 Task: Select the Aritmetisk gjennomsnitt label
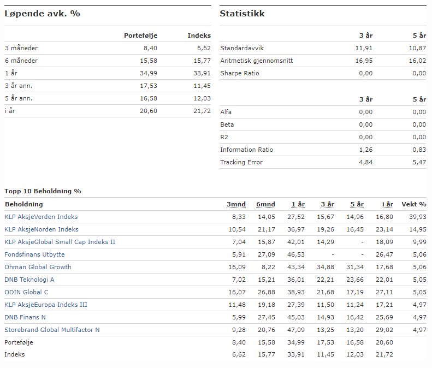coord(257,61)
